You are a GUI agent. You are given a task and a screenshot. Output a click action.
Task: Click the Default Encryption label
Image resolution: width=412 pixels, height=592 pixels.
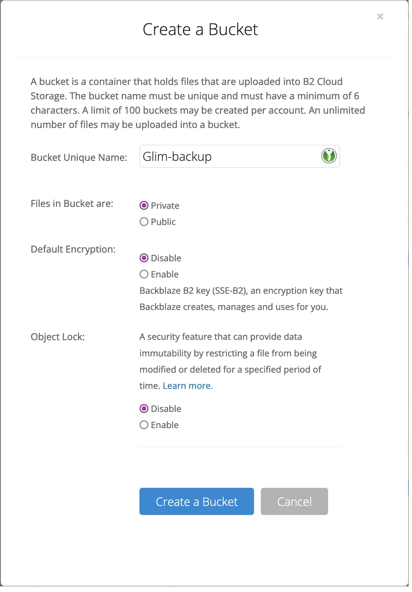point(73,249)
